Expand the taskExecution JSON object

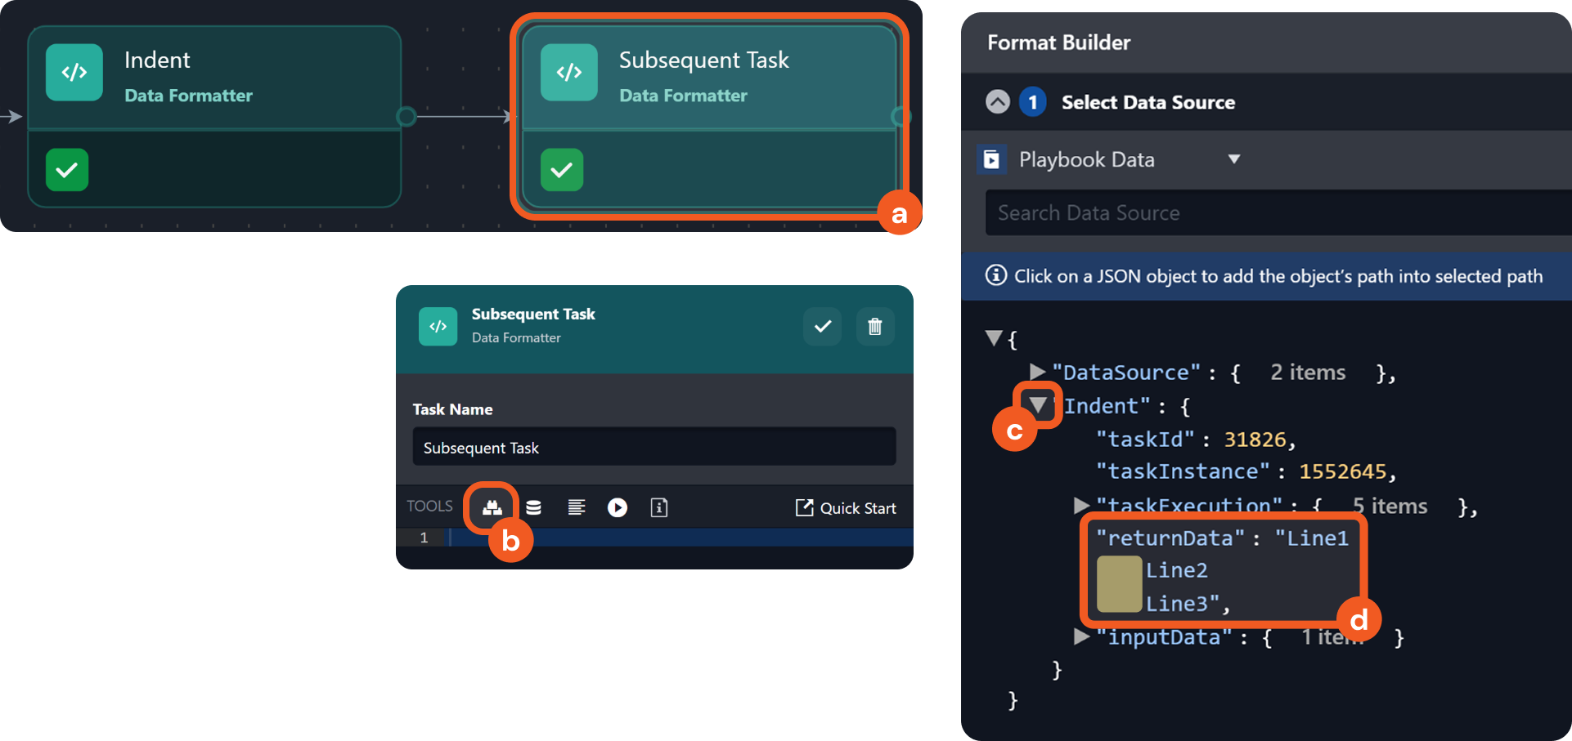pyautogui.click(x=1081, y=506)
